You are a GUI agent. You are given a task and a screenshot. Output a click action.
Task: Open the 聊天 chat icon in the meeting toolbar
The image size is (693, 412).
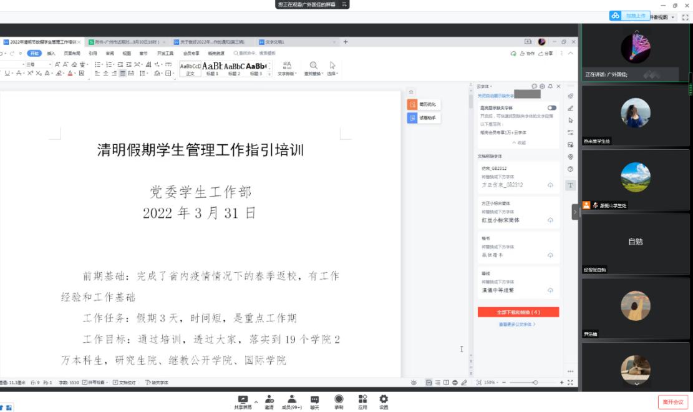315,401
